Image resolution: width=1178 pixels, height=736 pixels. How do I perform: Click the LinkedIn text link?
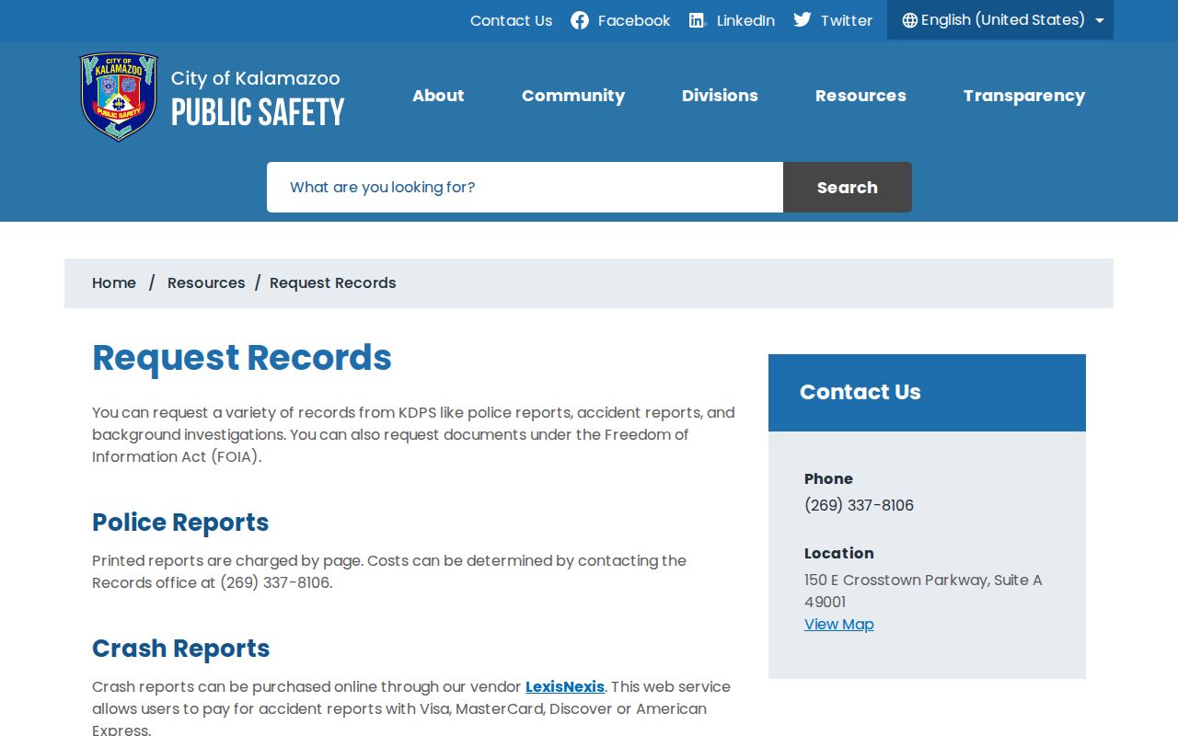point(745,20)
